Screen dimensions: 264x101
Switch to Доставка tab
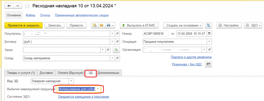tap(46, 73)
